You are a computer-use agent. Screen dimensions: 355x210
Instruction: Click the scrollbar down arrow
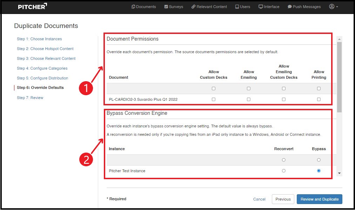[x=339, y=173]
